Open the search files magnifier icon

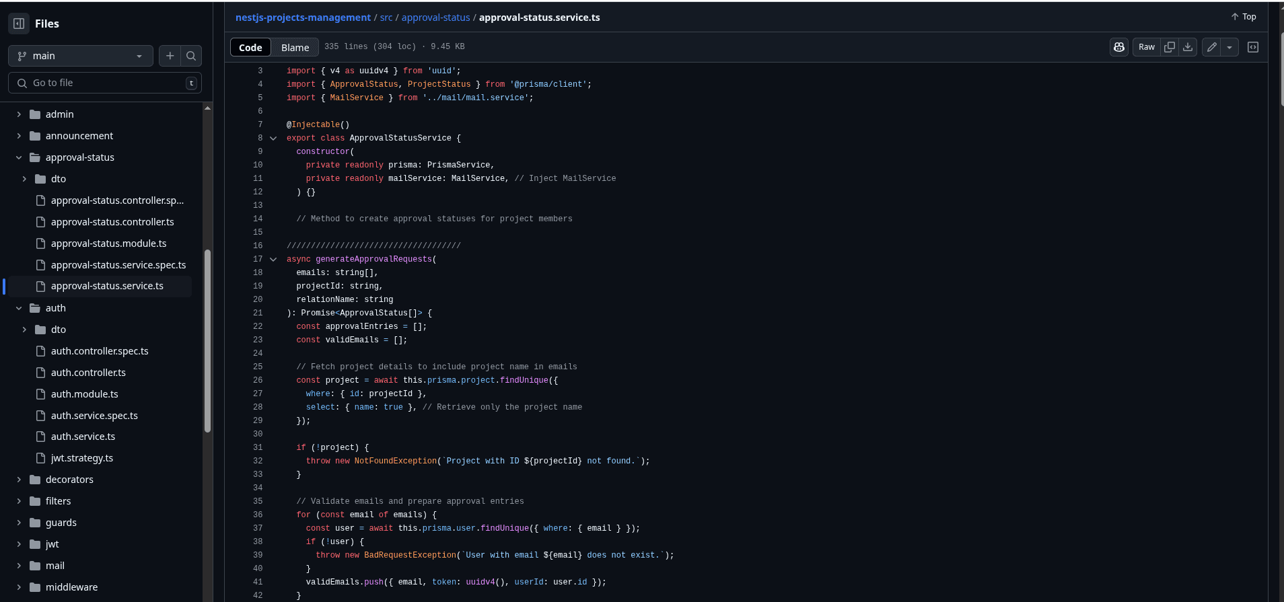click(x=191, y=56)
